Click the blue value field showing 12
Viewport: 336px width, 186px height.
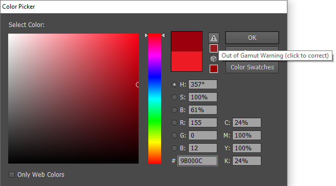[x=203, y=148]
